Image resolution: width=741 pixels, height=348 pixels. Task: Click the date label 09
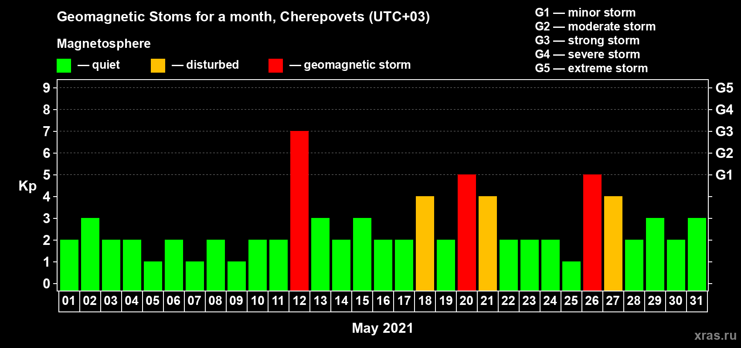[x=236, y=301]
